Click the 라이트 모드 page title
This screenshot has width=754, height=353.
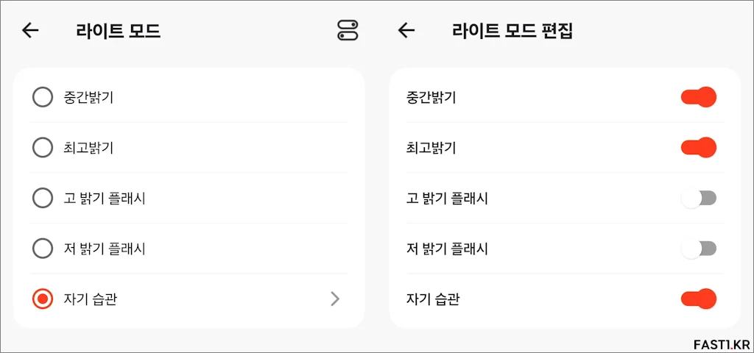(x=118, y=31)
